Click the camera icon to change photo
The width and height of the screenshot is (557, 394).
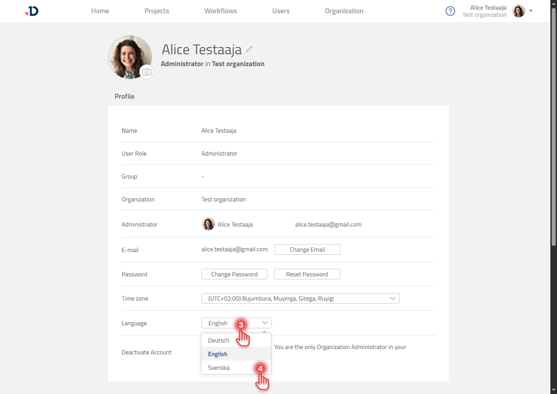coord(147,72)
